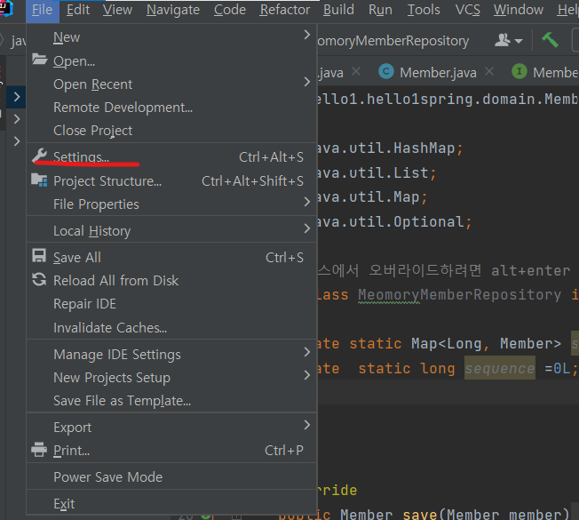This screenshot has height=520, width=579.
Task: Expand the Local History submenu
Action: (x=307, y=228)
